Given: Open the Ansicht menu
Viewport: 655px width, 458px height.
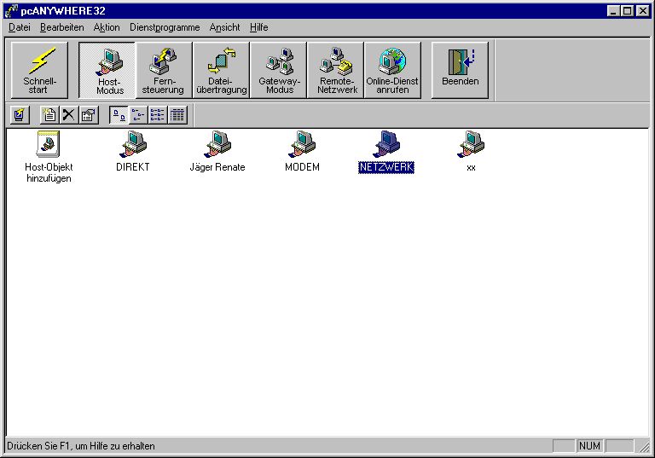Looking at the screenshot, I should 225,27.
